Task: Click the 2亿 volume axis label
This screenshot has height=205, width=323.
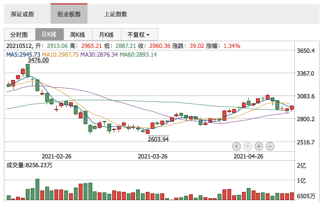Action: click(301, 166)
